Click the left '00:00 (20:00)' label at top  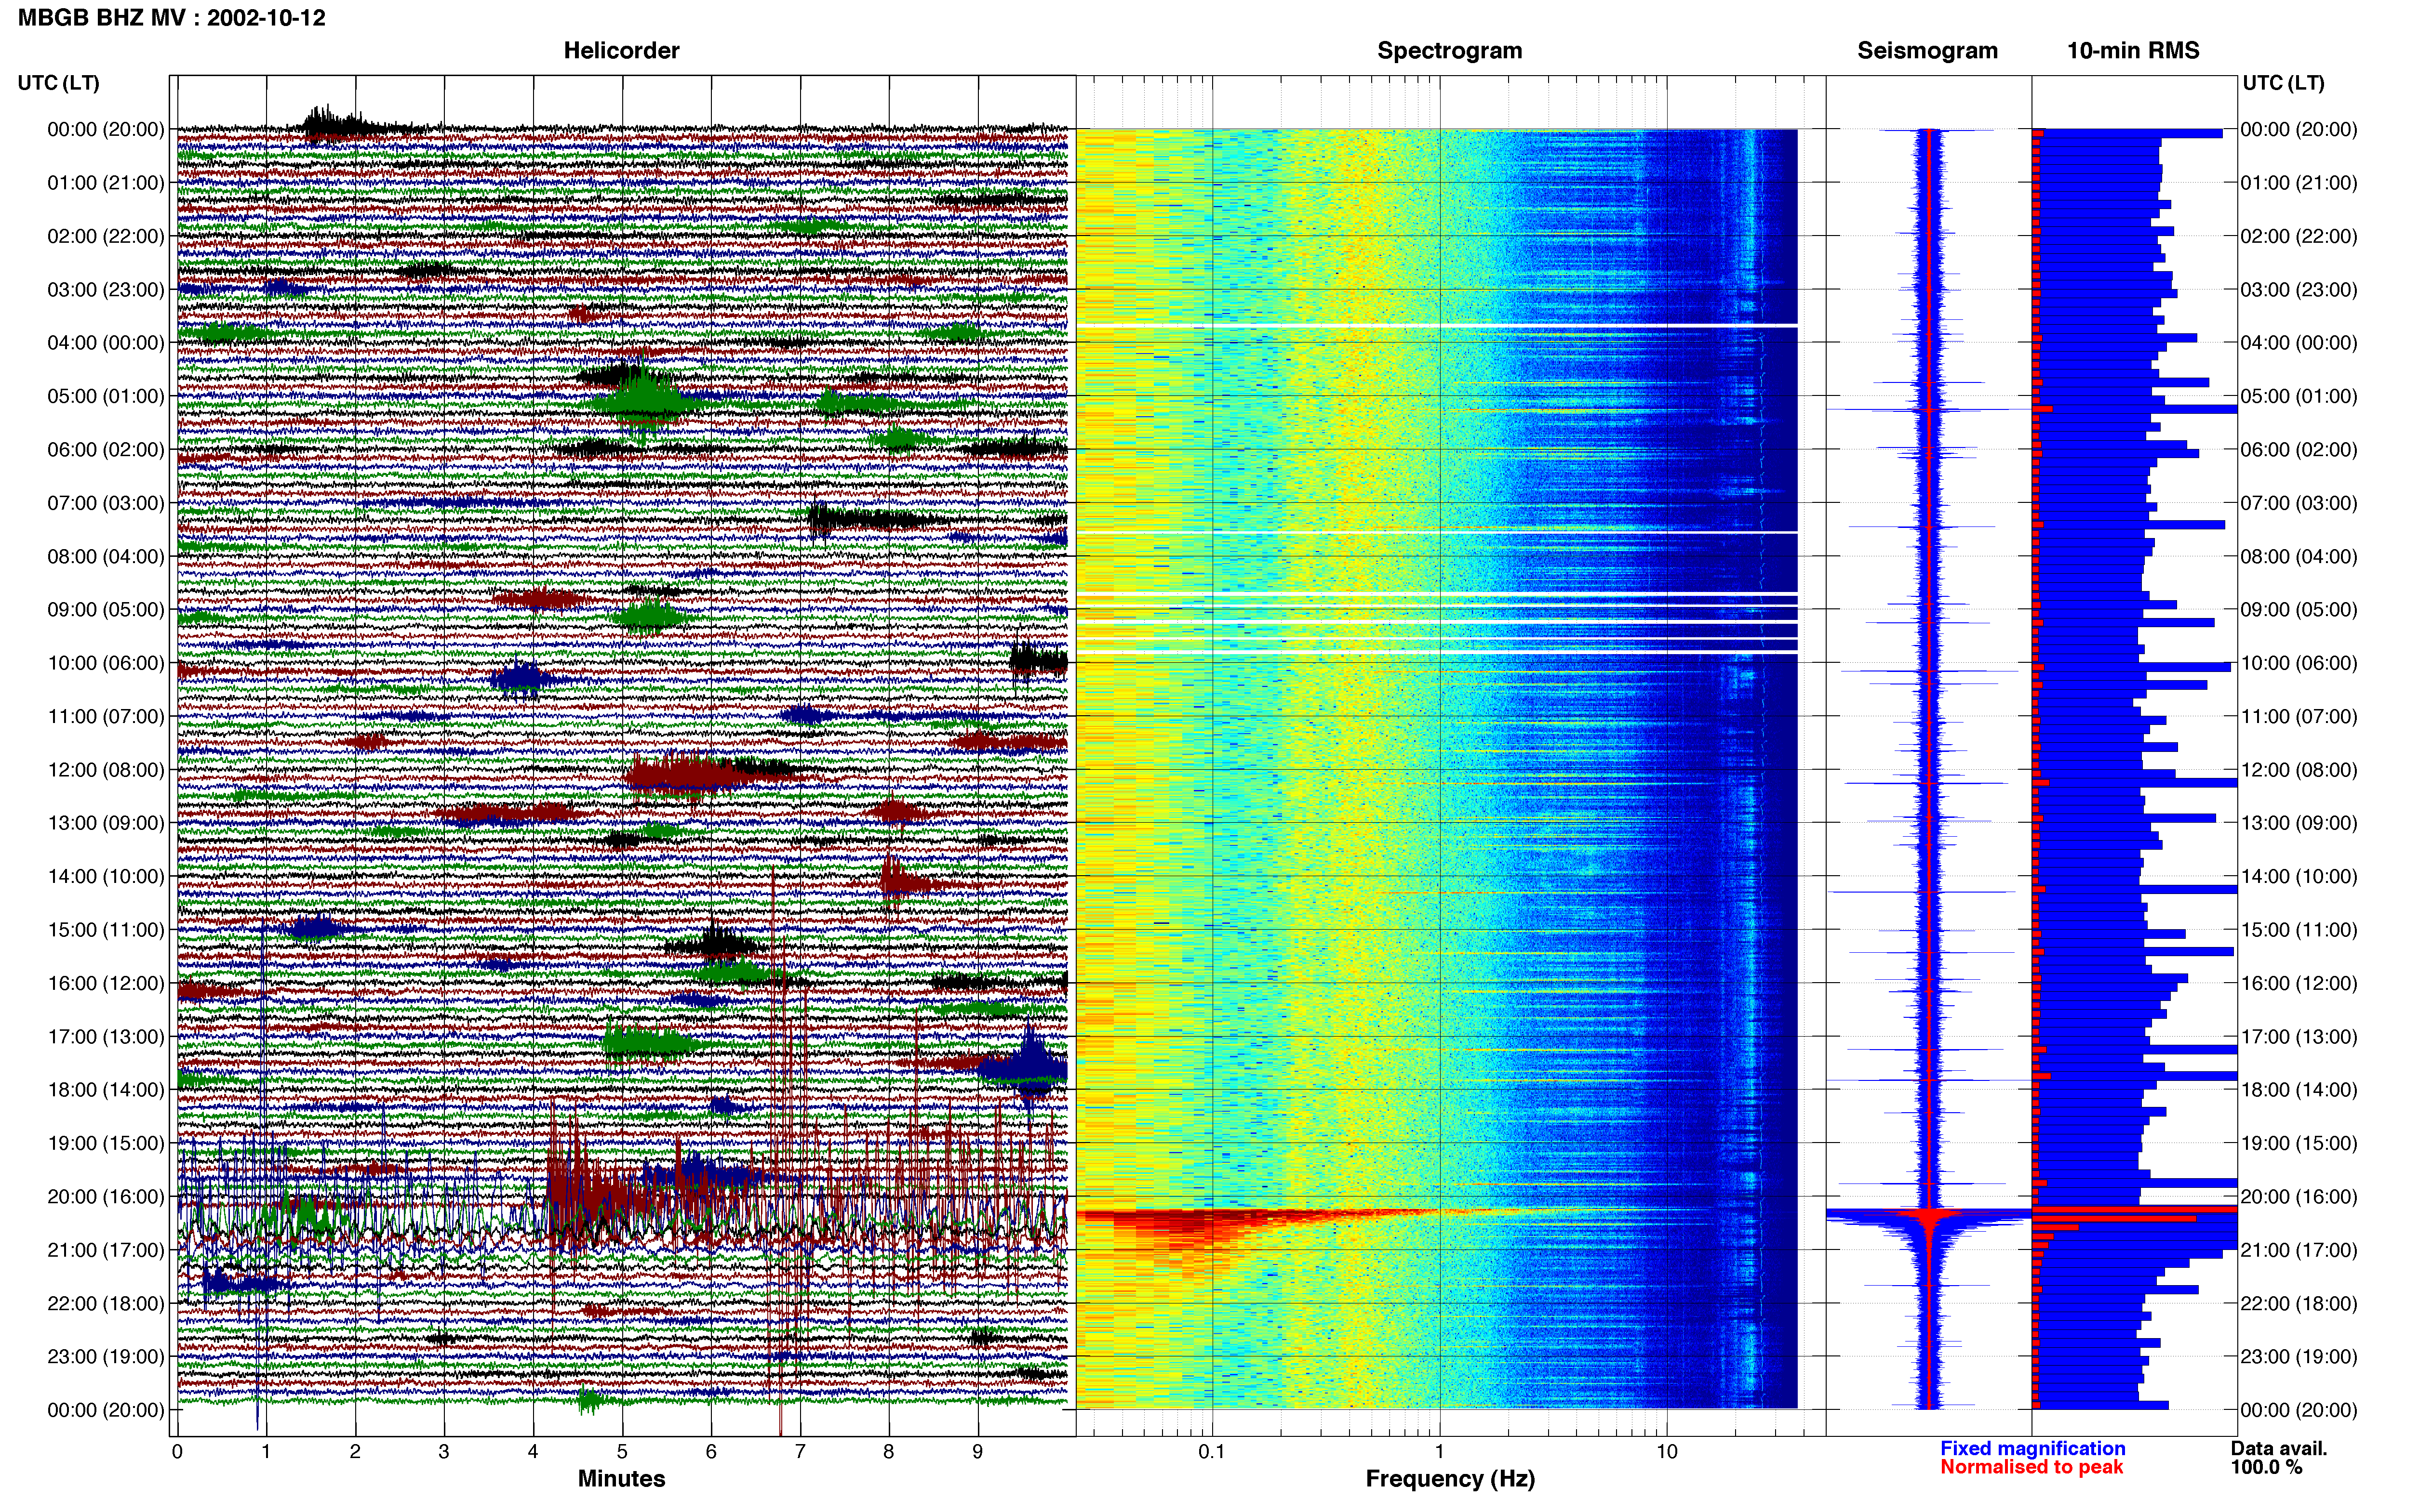(x=106, y=129)
